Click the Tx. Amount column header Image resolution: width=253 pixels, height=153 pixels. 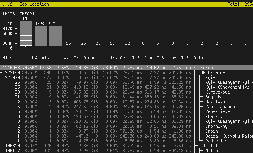click(x=86, y=58)
